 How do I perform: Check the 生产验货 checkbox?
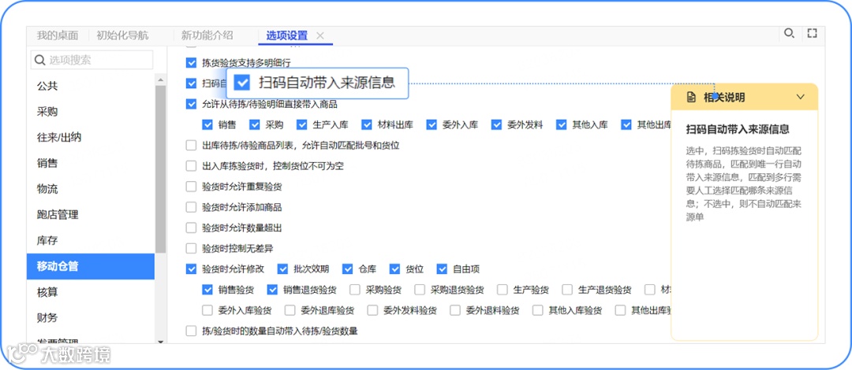(502, 290)
